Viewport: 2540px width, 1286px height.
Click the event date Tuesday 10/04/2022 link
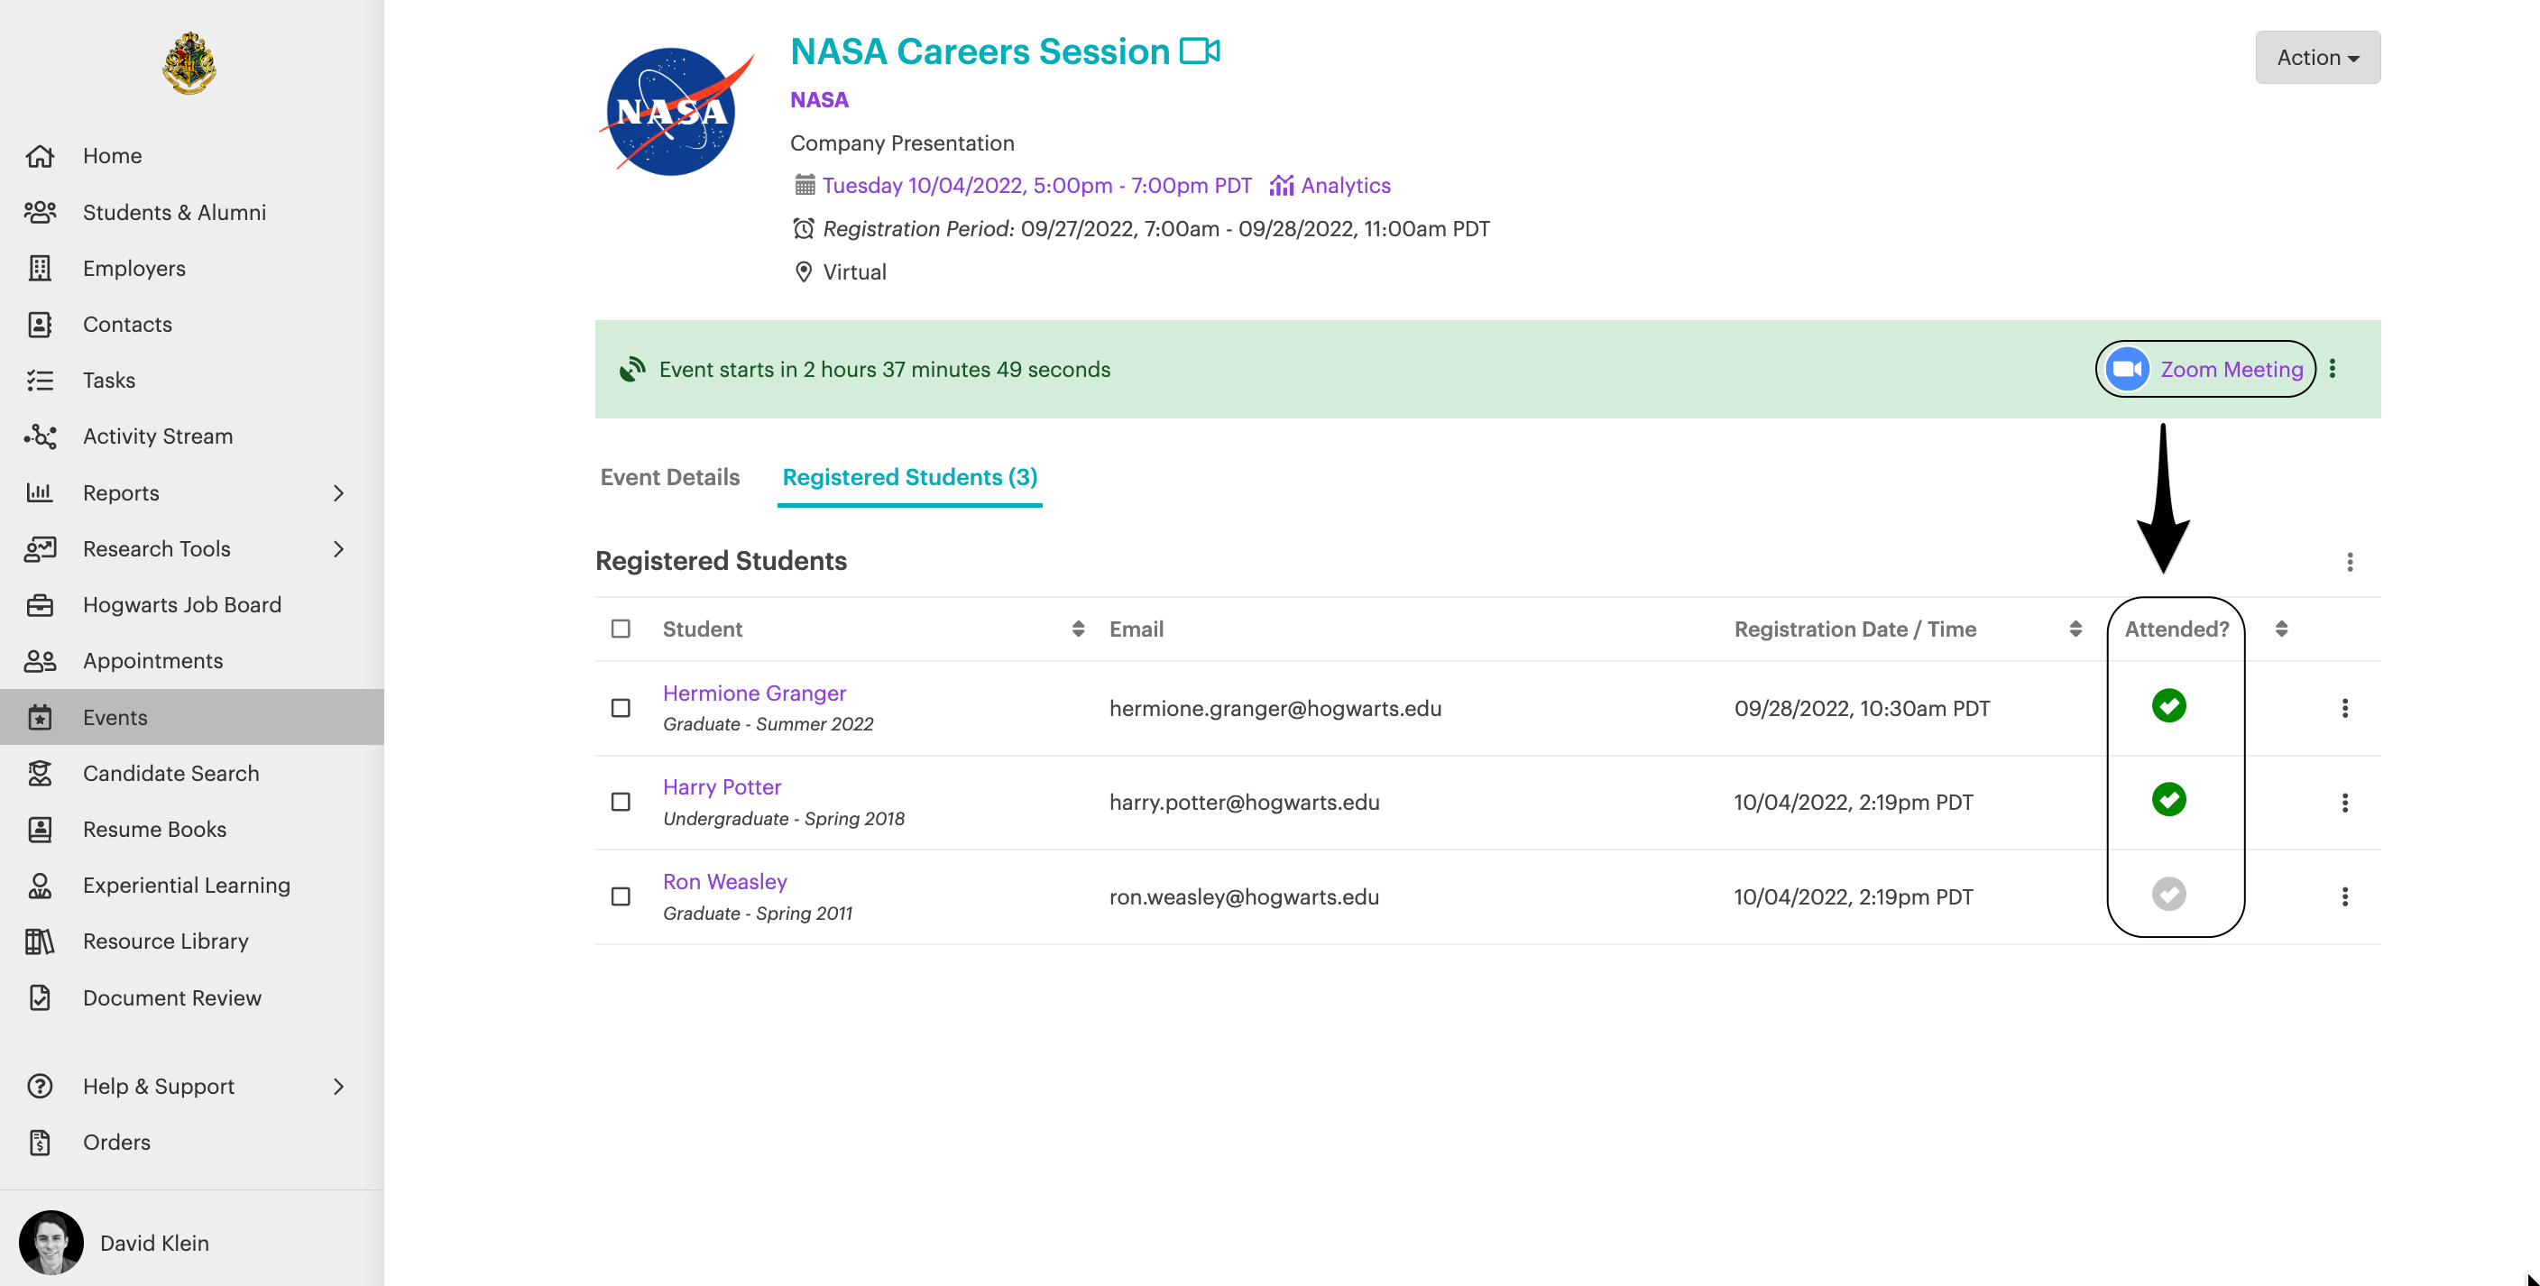click(x=1037, y=186)
